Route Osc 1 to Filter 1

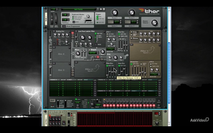[x=72, y=33]
